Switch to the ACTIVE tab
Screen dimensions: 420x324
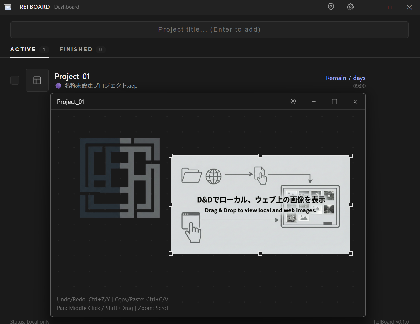23,49
